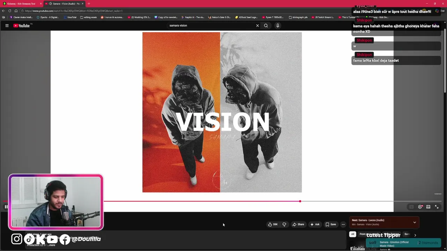Clear the search box with X icon
This screenshot has height=251, width=447.
257,25
